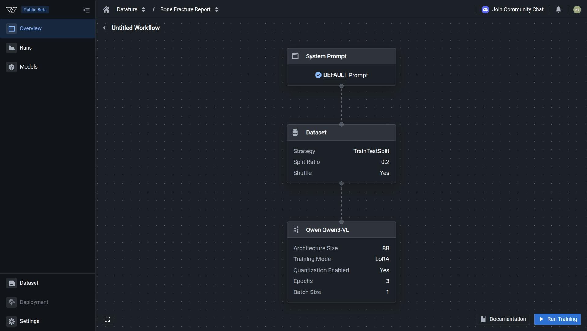The height and width of the screenshot is (331, 587).
Task: Click the Public Beta badge
Action: coord(35,9)
